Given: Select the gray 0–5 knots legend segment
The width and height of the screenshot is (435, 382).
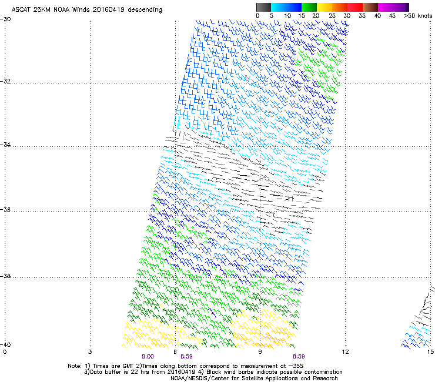Looking at the screenshot, I should tap(263, 7).
